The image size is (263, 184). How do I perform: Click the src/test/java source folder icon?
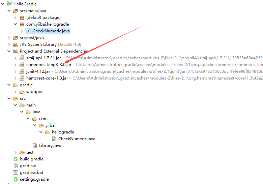[x=16, y=38]
